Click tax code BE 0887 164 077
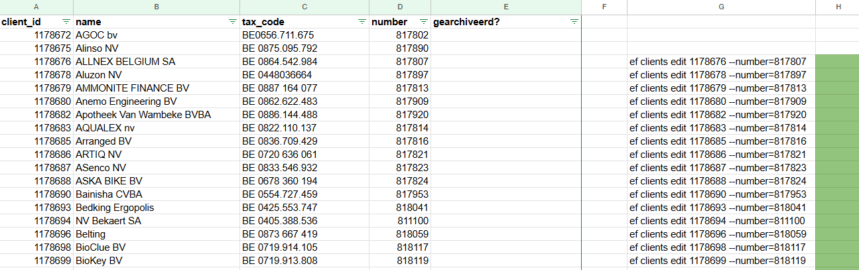 pos(304,88)
